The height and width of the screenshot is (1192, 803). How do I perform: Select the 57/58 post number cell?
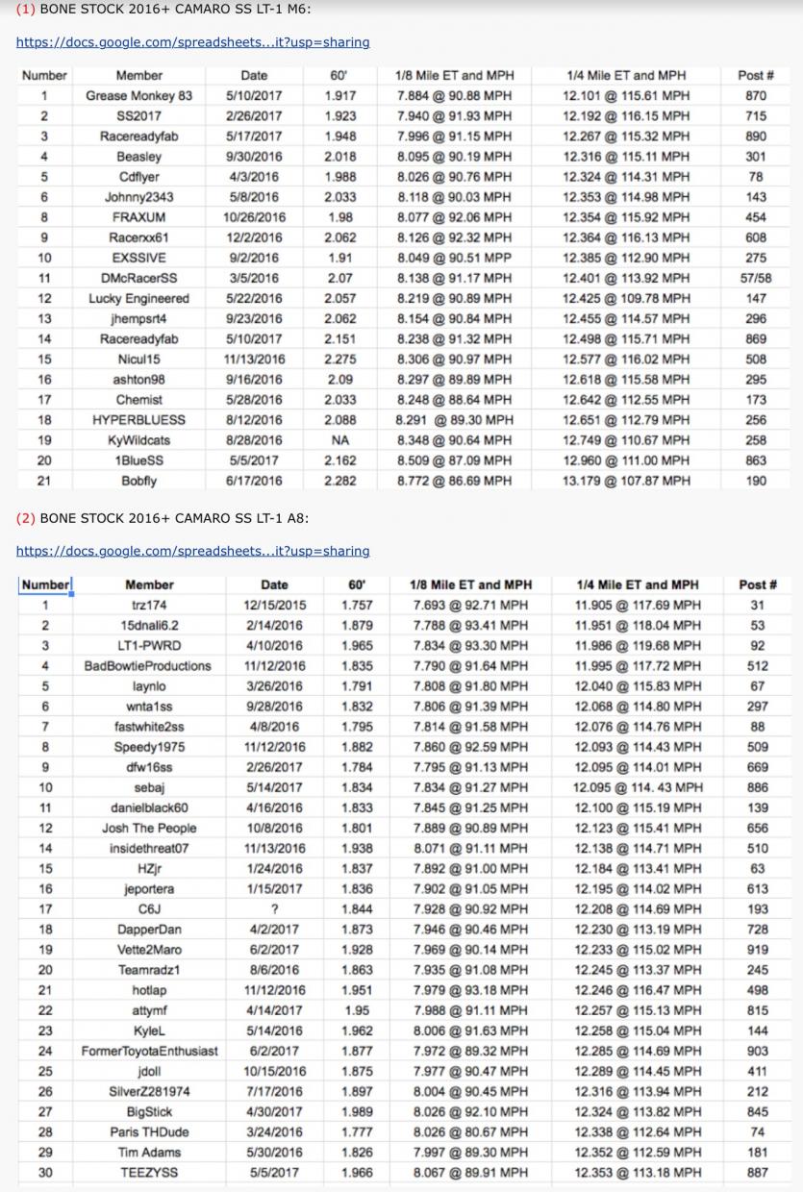[x=756, y=278]
